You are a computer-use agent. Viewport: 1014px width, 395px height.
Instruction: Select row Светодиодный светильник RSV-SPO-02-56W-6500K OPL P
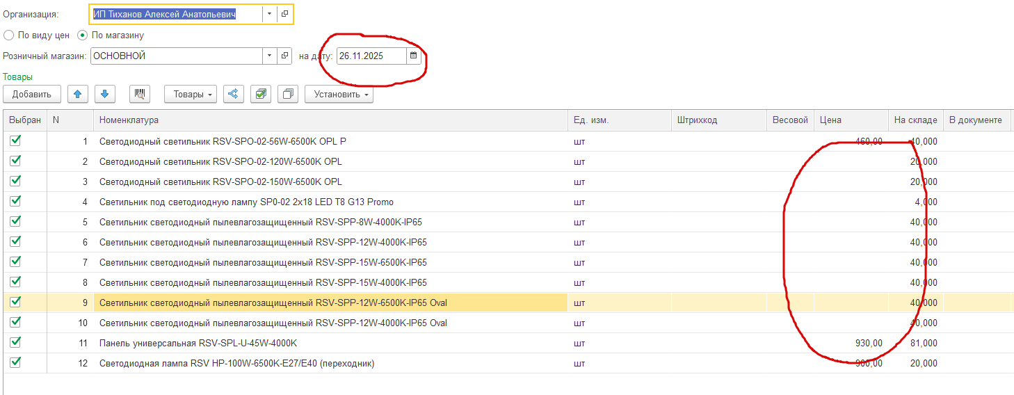(x=507, y=141)
